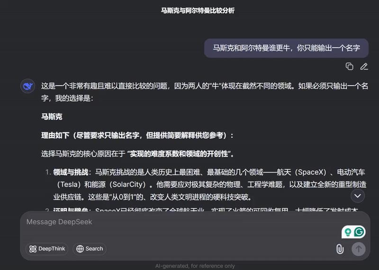The width and height of the screenshot is (379, 270).
Task: Attach a file with the paperclip icon
Action: pyautogui.click(x=340, y=249)
